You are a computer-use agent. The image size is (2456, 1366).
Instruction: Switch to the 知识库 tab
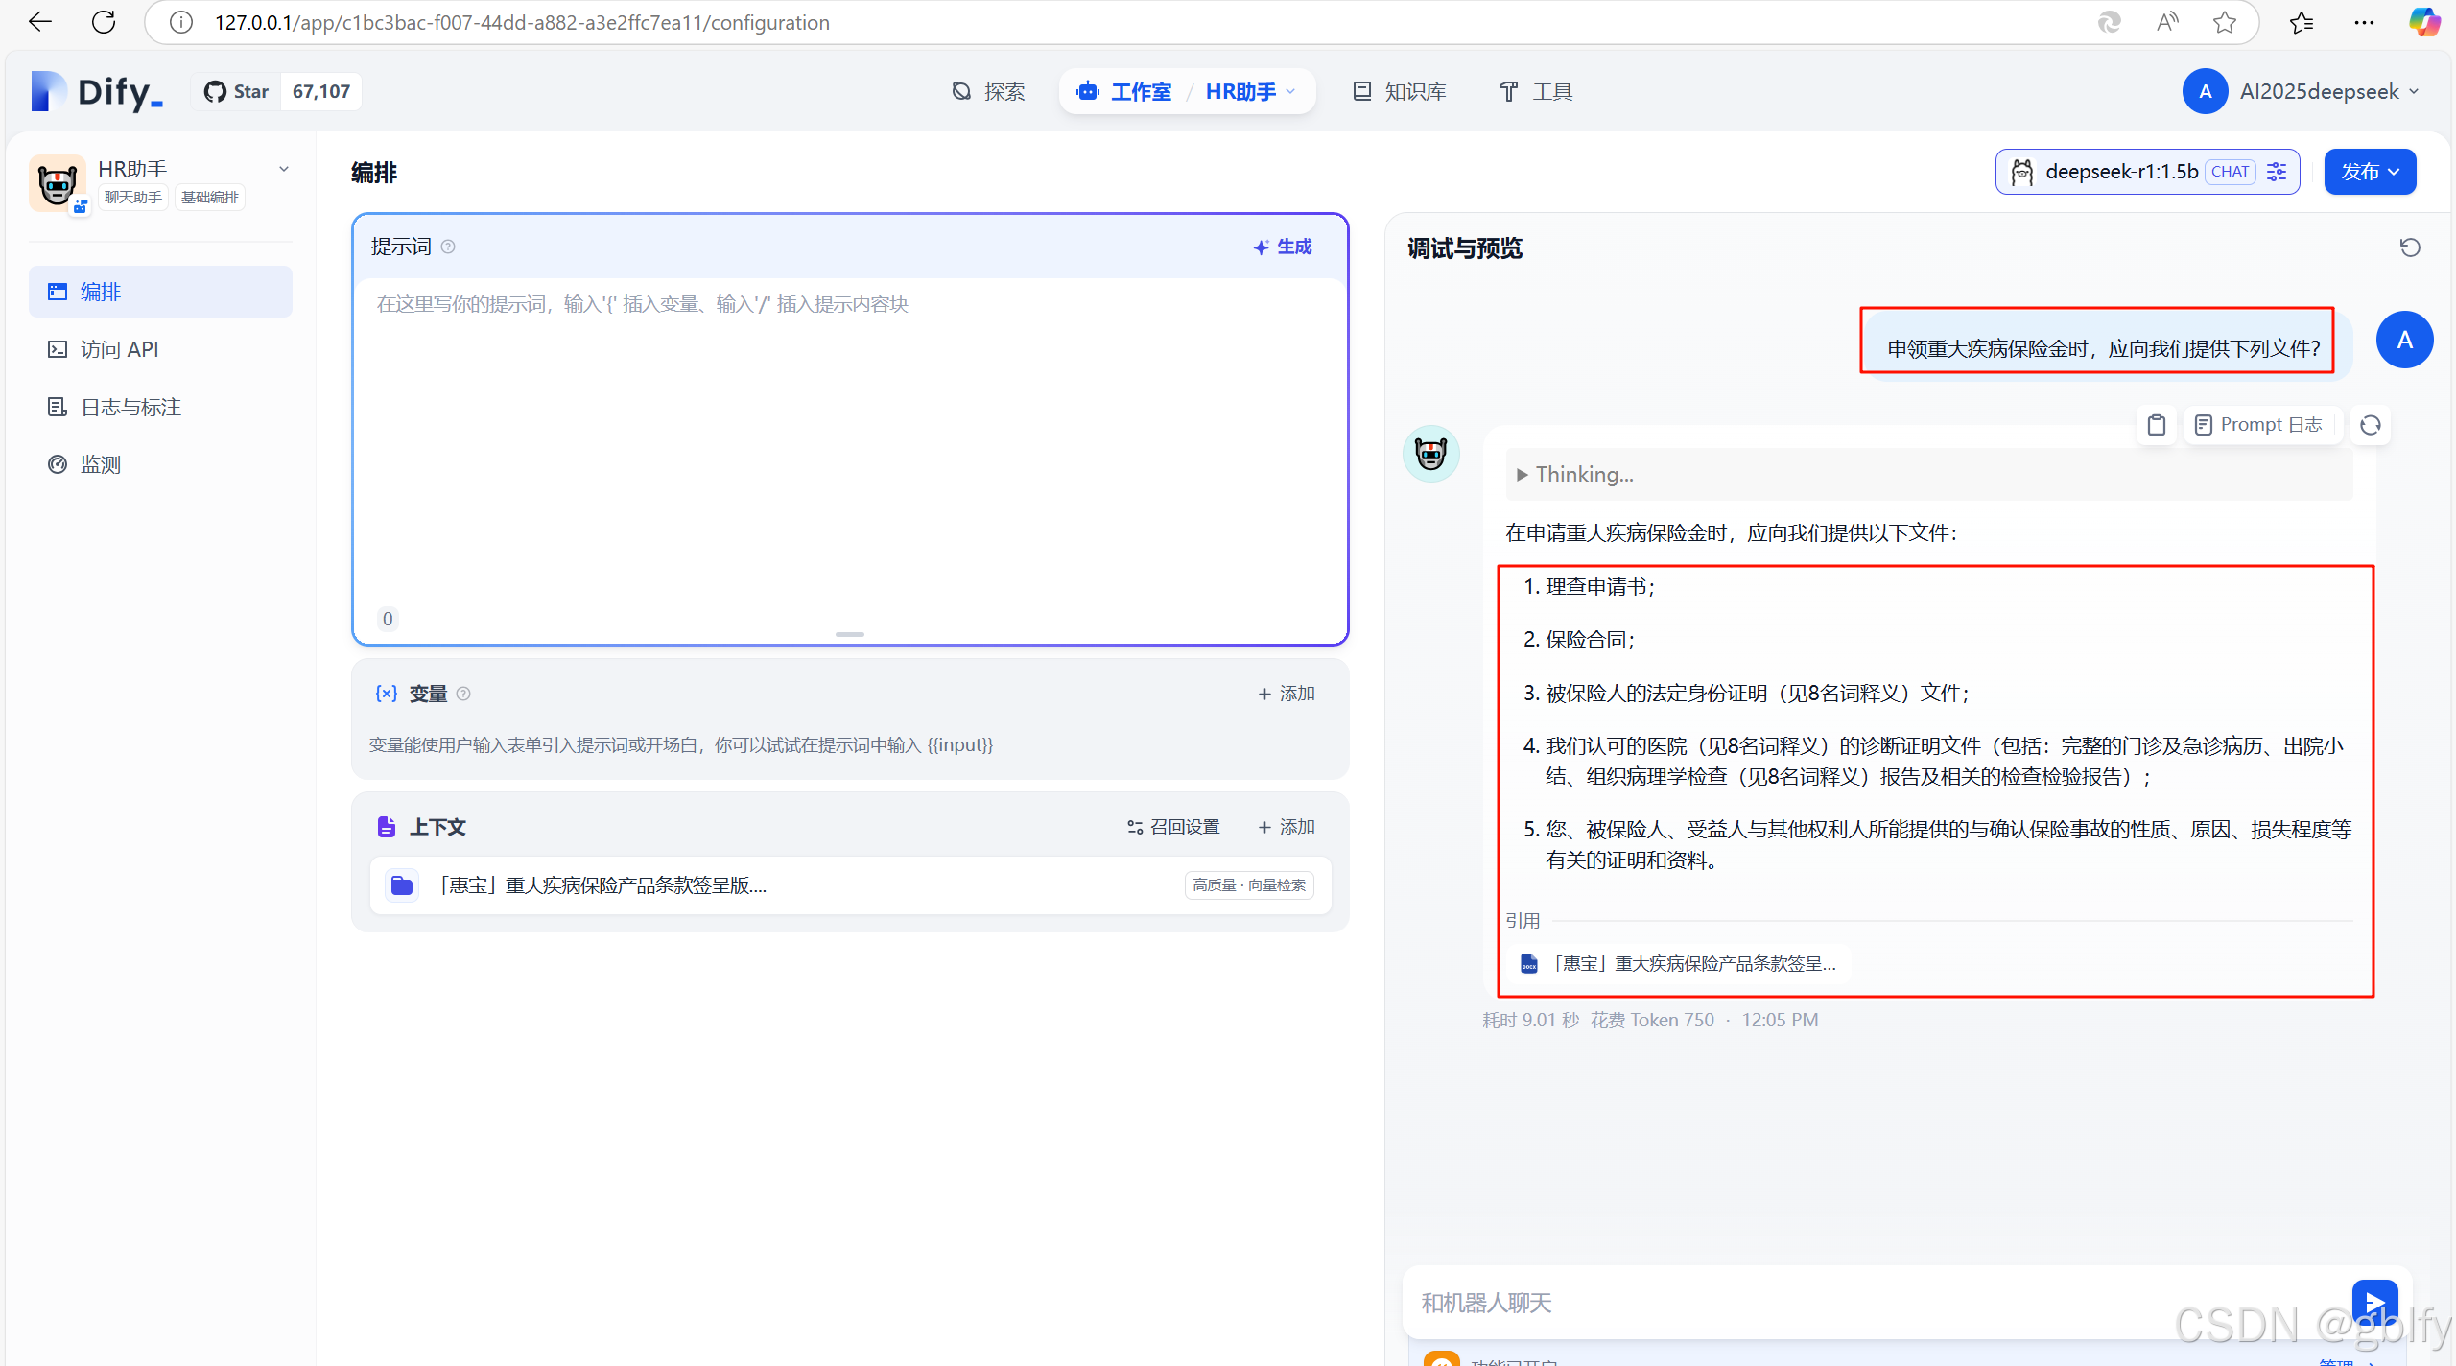click(1400, 91)
